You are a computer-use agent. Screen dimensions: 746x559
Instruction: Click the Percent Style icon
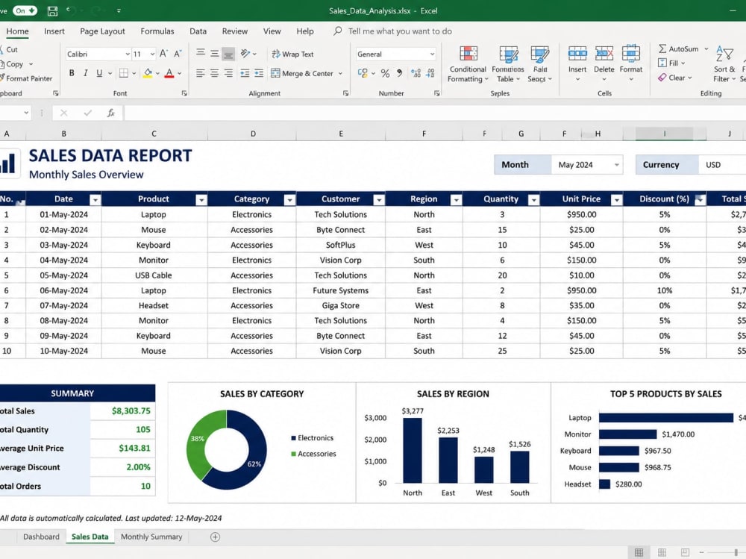tap(385, 73)
